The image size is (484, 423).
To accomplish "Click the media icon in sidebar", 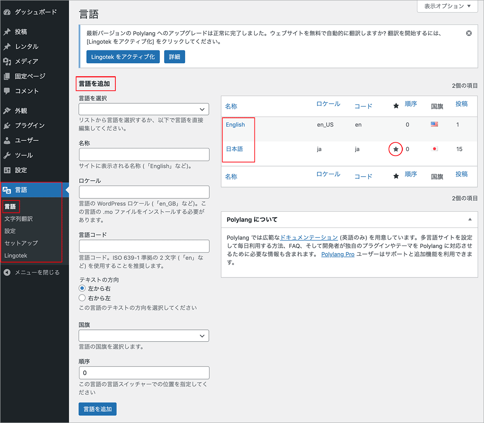I will click(x=7, y=61).
